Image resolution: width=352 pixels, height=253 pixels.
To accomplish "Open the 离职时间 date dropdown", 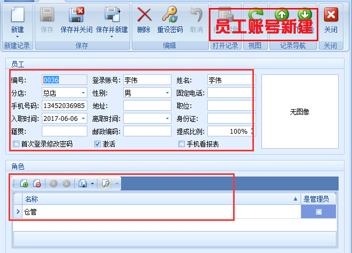I will pyautogui.click(x=168, y=118).
